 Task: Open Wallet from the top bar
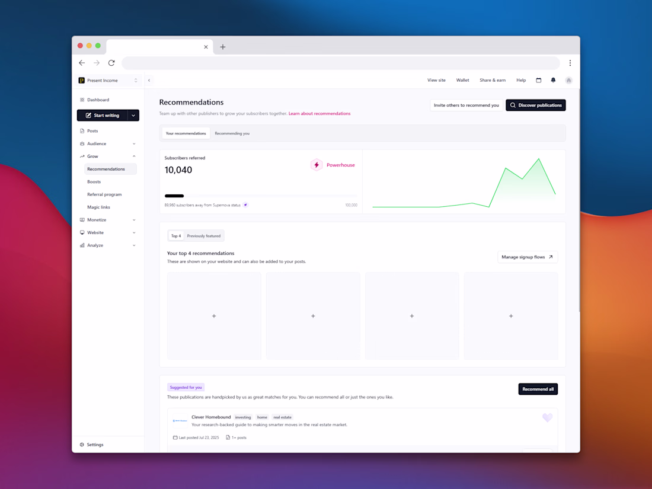(x=462, y=80)
